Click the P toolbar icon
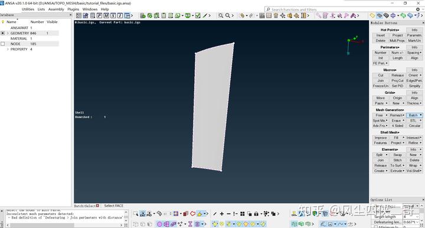Viewport: 425px width, 228px height. (x=100, y=16)
